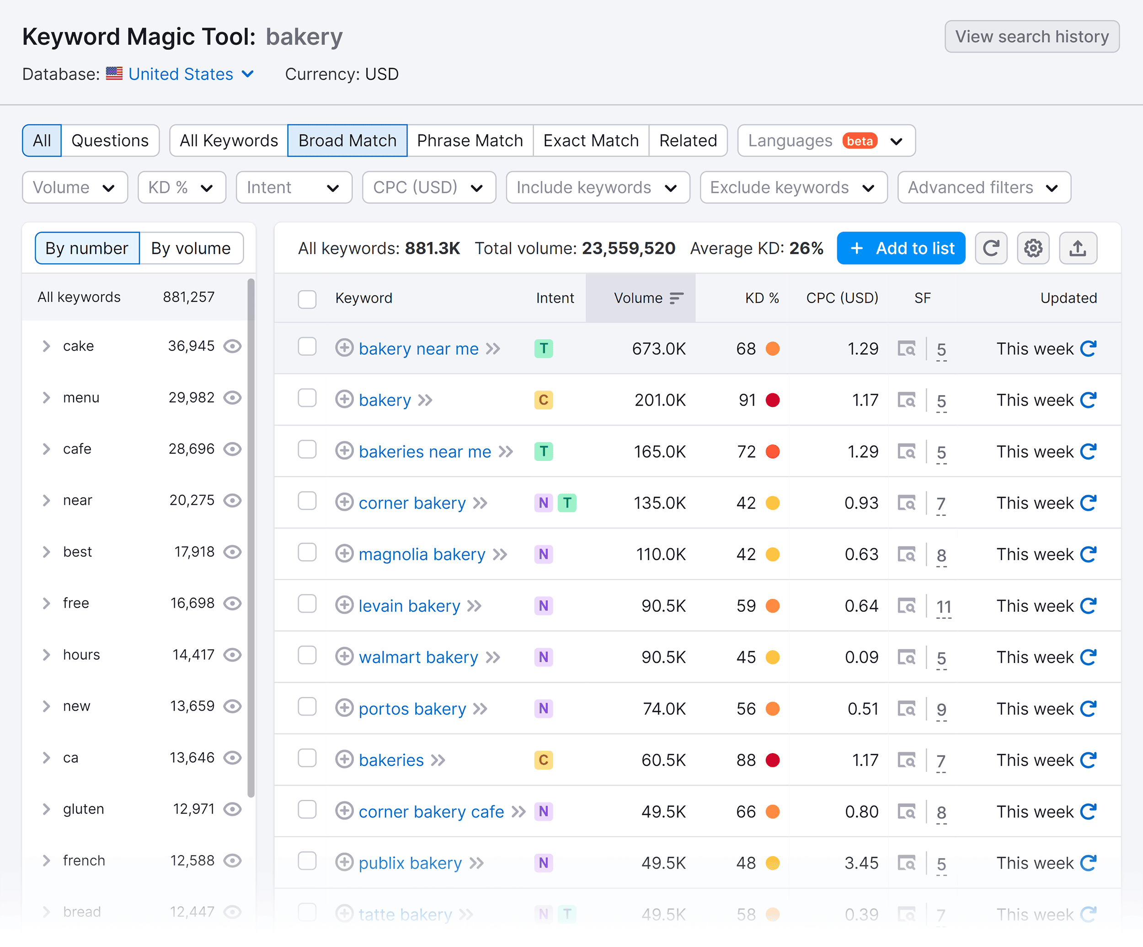Image resolution: width=1143 pixels, height=947 pixels.
Task: Open the Advanced filters dropdown
Action: [983, 187]
